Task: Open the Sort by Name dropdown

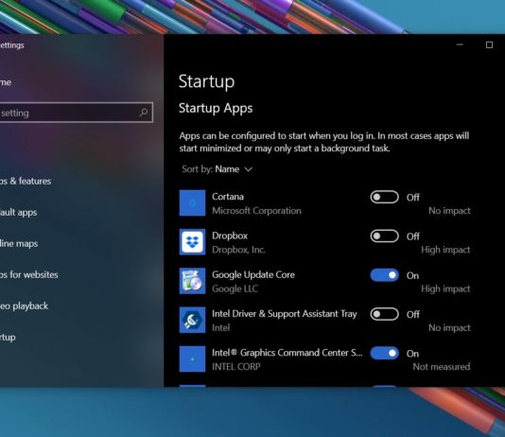Action: (218, 169)
